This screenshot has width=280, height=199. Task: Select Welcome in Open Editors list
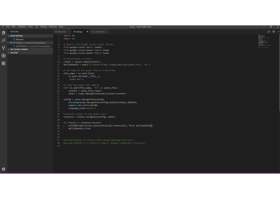pos(30,39)
